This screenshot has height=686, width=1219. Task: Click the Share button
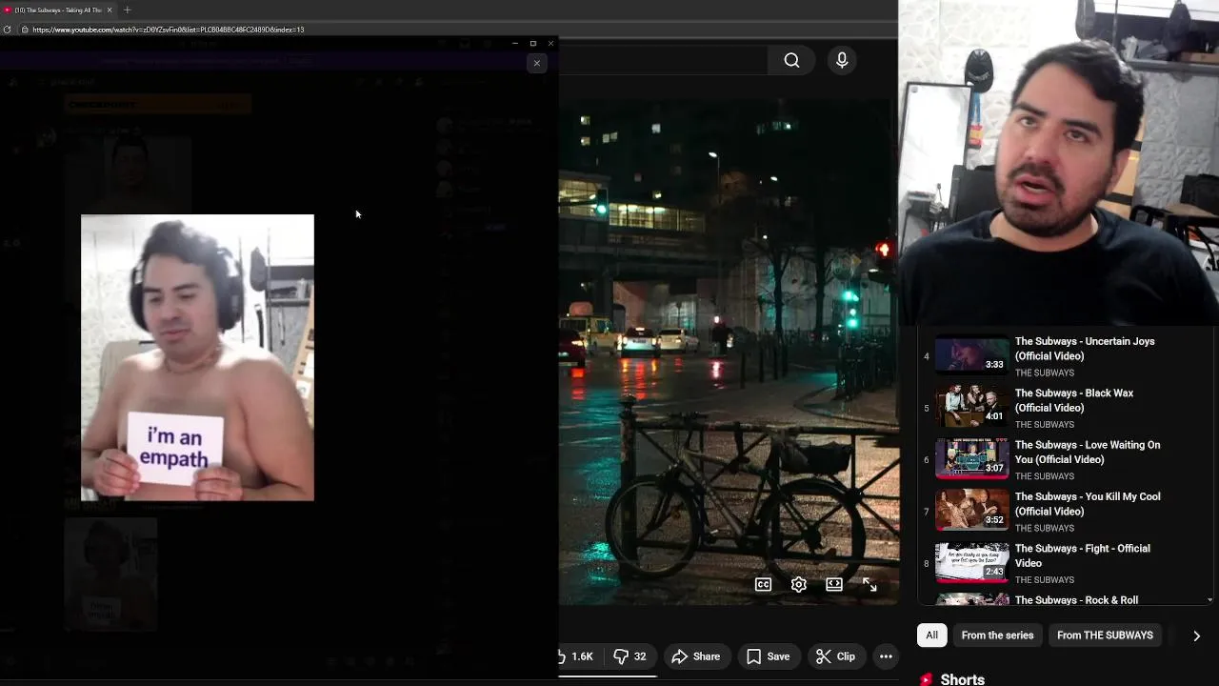click(x=695, y=656)
